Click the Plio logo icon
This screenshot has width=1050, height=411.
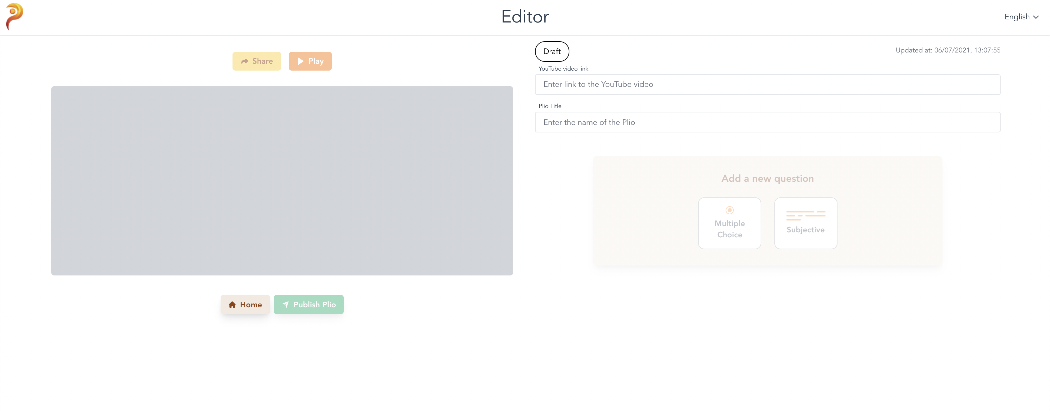pos(15,17)
